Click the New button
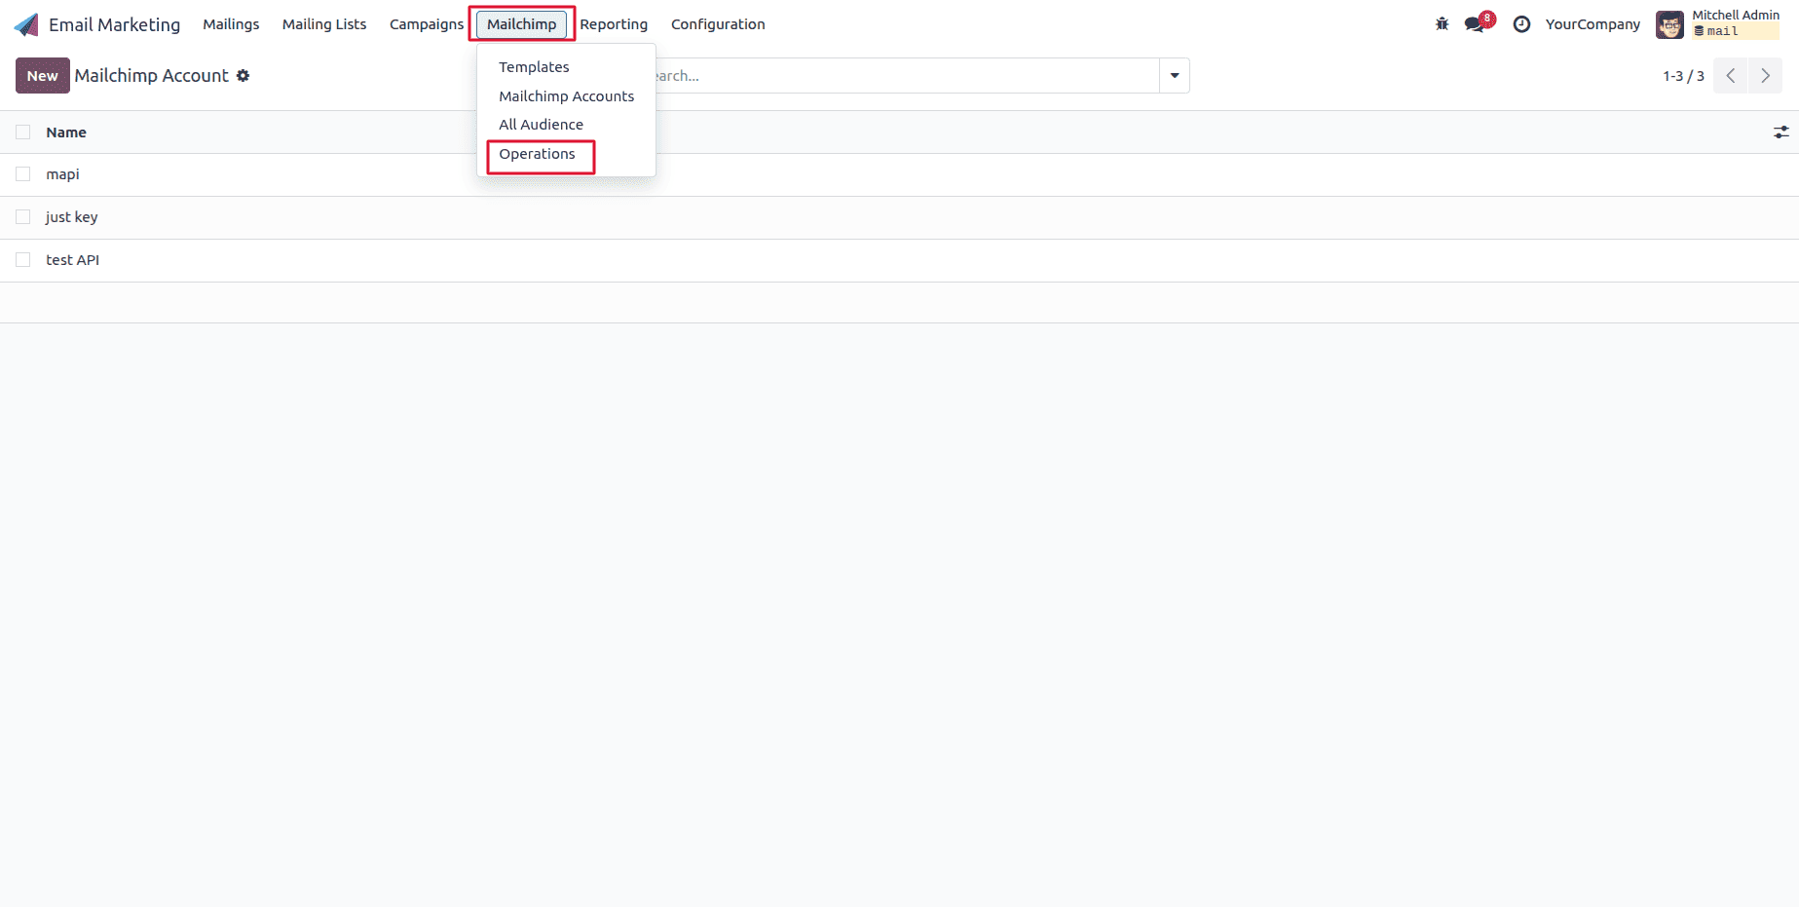This screenshot has width=1799, height=907. click(x=43, y=76)
